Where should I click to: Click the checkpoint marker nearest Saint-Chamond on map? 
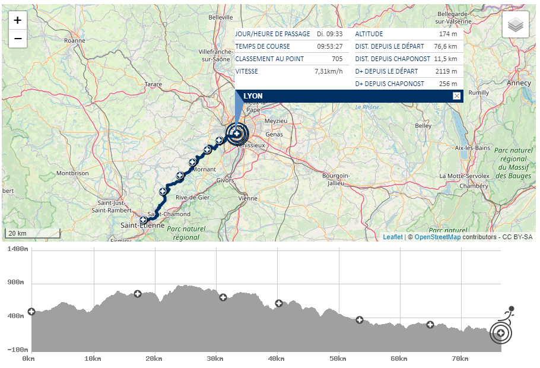[163, 191]
